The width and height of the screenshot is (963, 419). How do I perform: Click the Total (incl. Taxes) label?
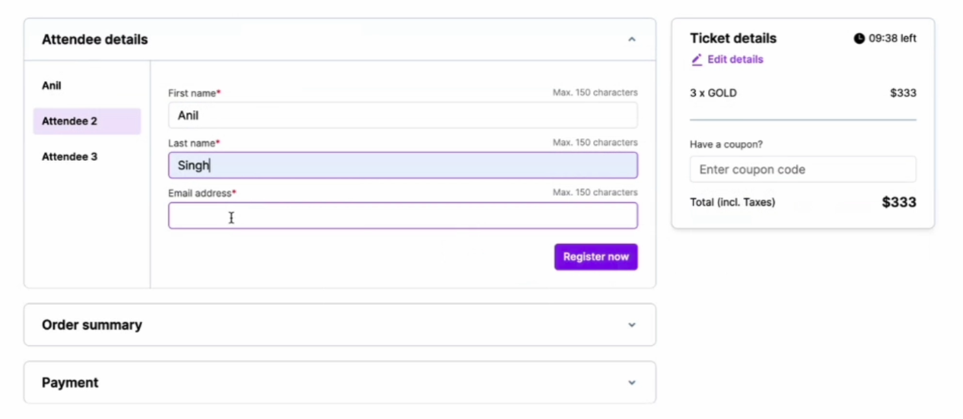[x=732, y=202]
